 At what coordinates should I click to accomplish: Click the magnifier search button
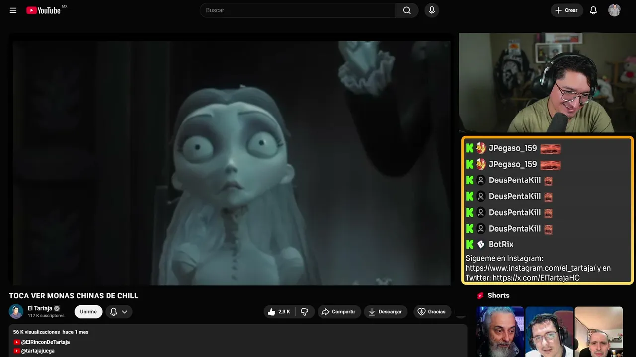click(x=407, y=10)
